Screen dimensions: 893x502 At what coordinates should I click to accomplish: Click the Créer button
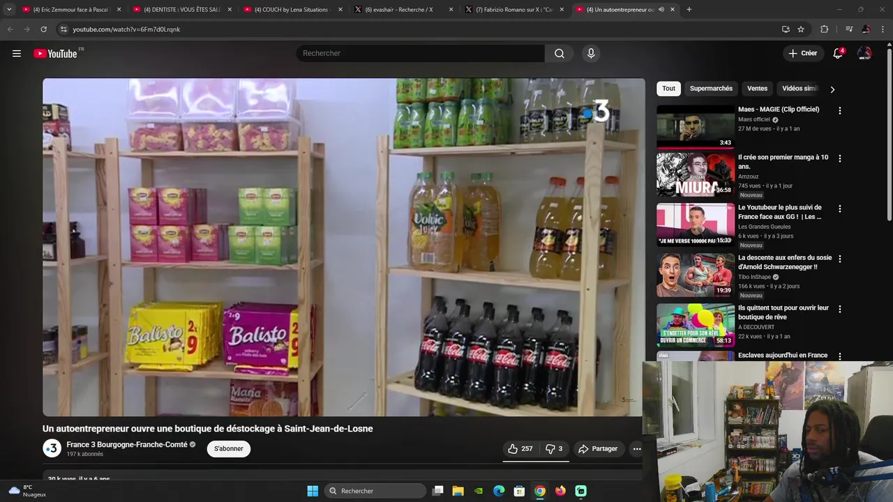(803, 54)
